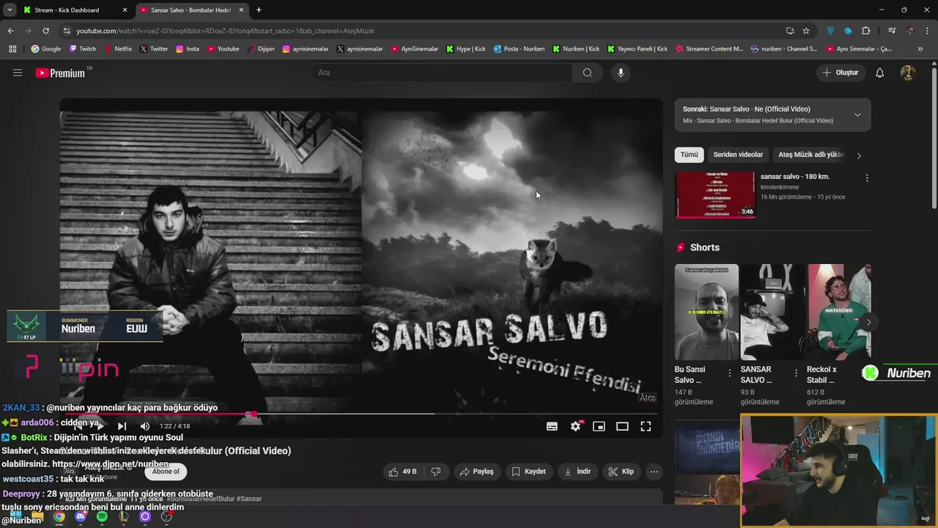The width and height of the screenshot is (938, 528).
Task: Open Yayıncı Paneli | Kick bookmark
Action: click(637, 48)
